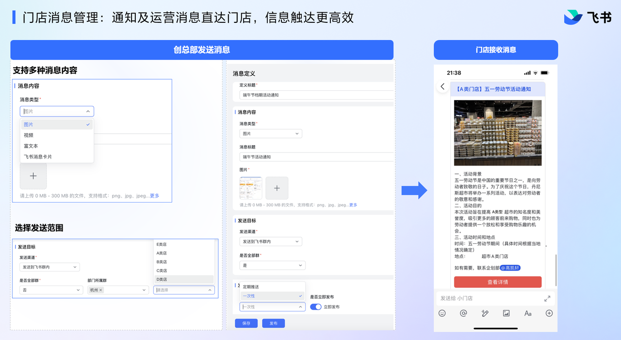Image resolution: width=621 pixels, height=340 pixels.
Task: Click the Aa text formatting icon
Action: click(x=528, y=313)
